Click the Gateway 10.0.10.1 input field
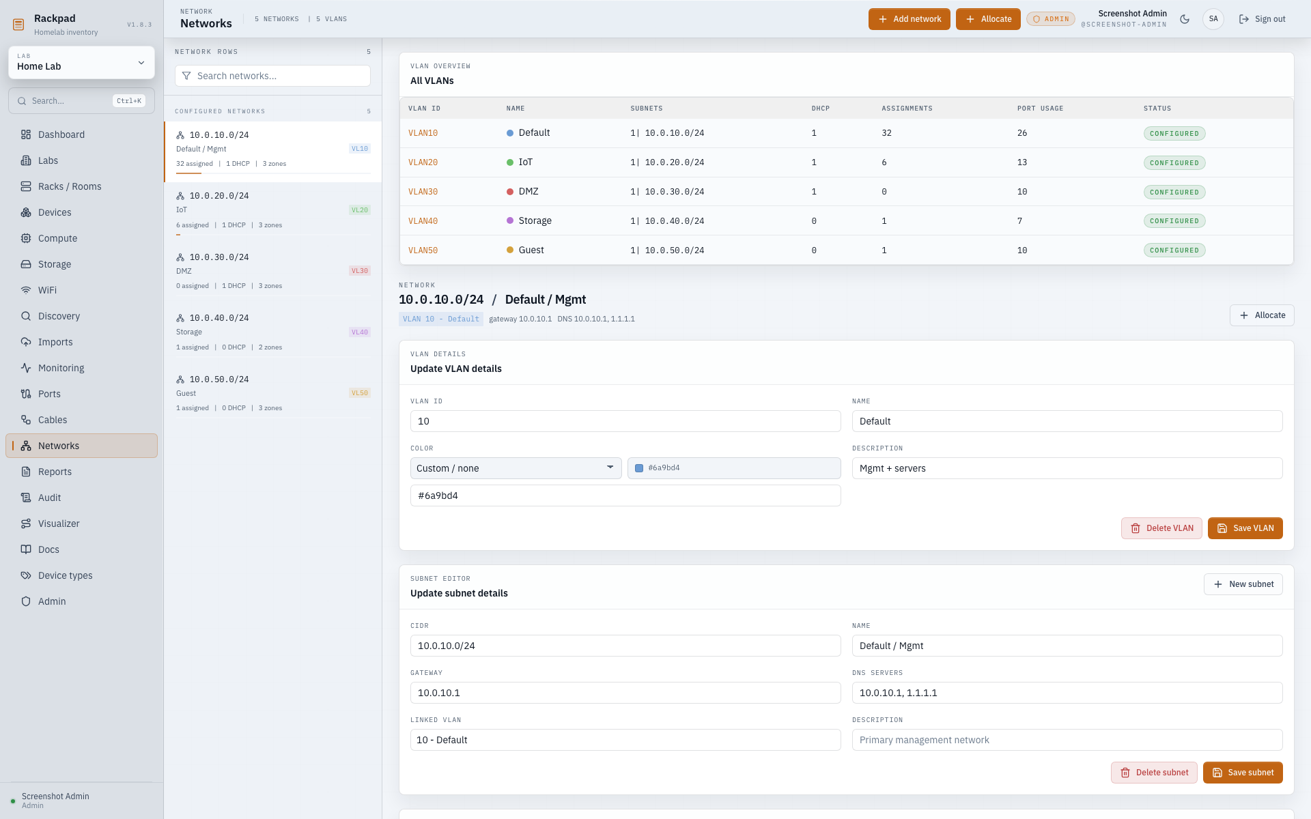This screenshot has width=1311, height=819. (625, 693)
